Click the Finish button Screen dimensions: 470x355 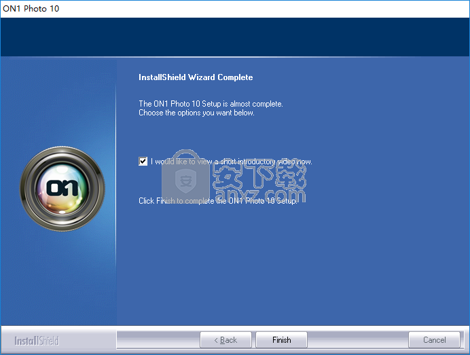[x=281, y=339]
